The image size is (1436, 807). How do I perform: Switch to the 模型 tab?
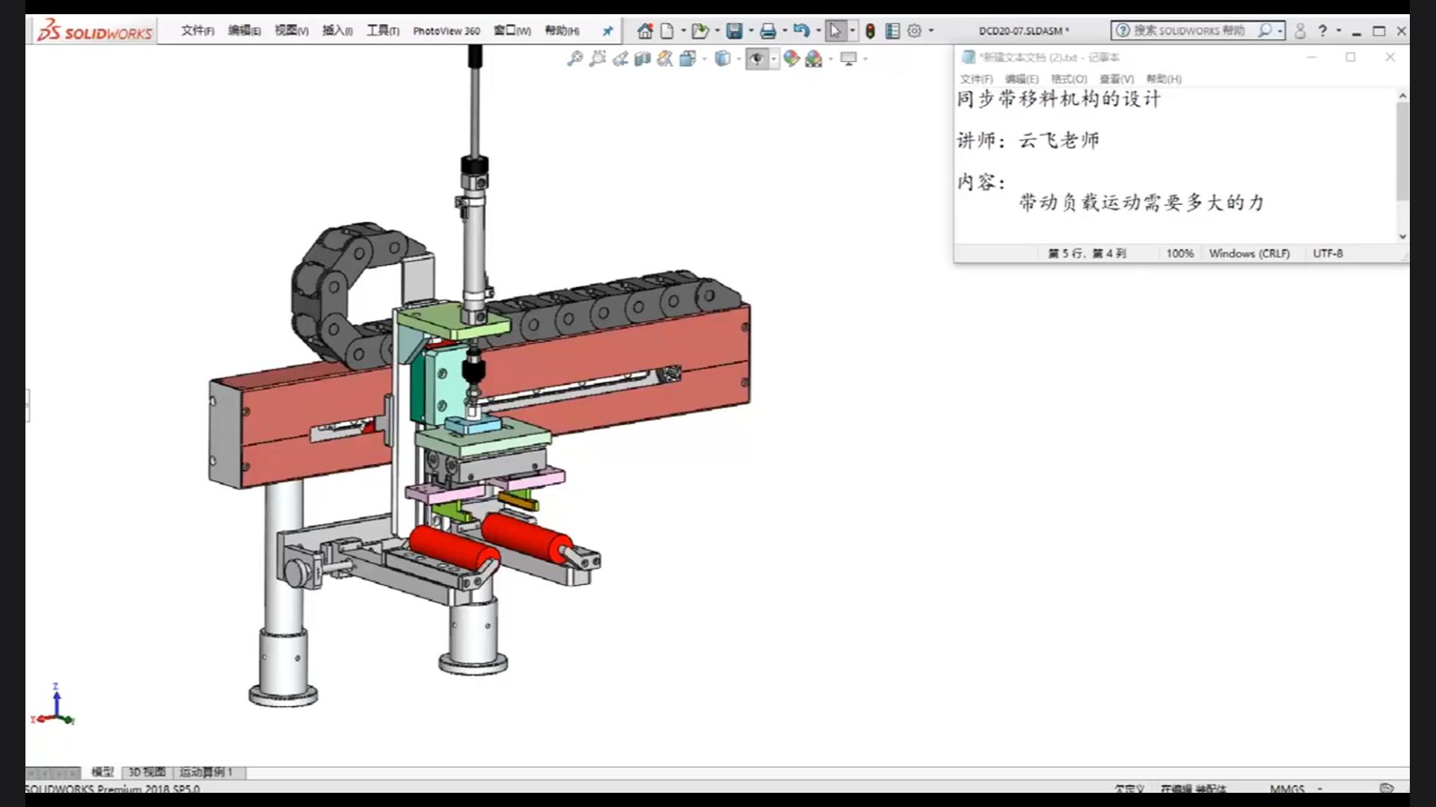point(102,772)
